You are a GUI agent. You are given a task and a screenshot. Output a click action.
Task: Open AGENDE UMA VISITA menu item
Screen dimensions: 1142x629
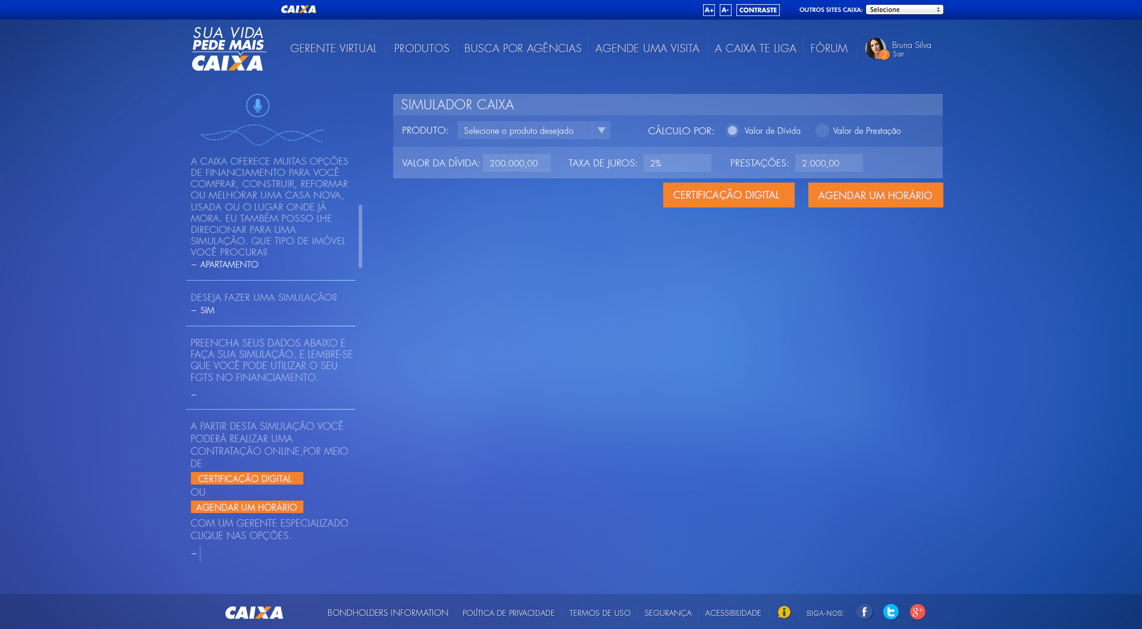[x=647, y=48]
